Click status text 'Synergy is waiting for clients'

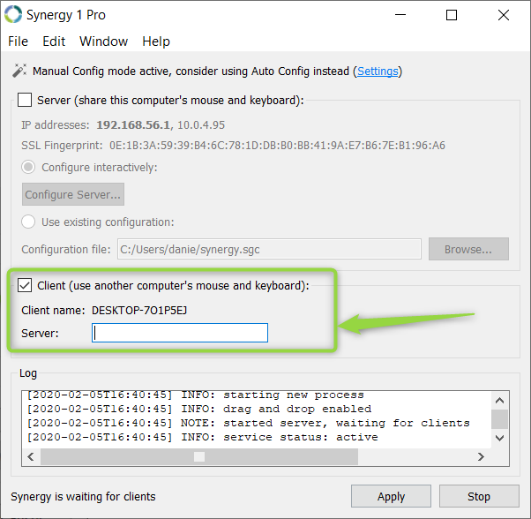83,496
